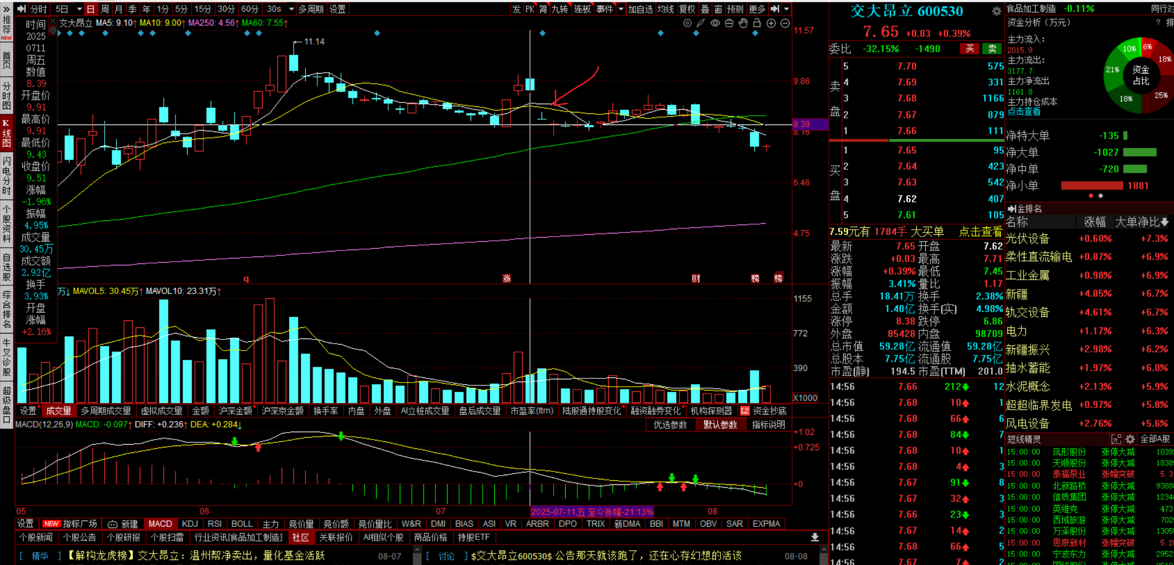Click the red 买 buy button
The width and height of the screenshot is (1174, 565).
[970, 49]
